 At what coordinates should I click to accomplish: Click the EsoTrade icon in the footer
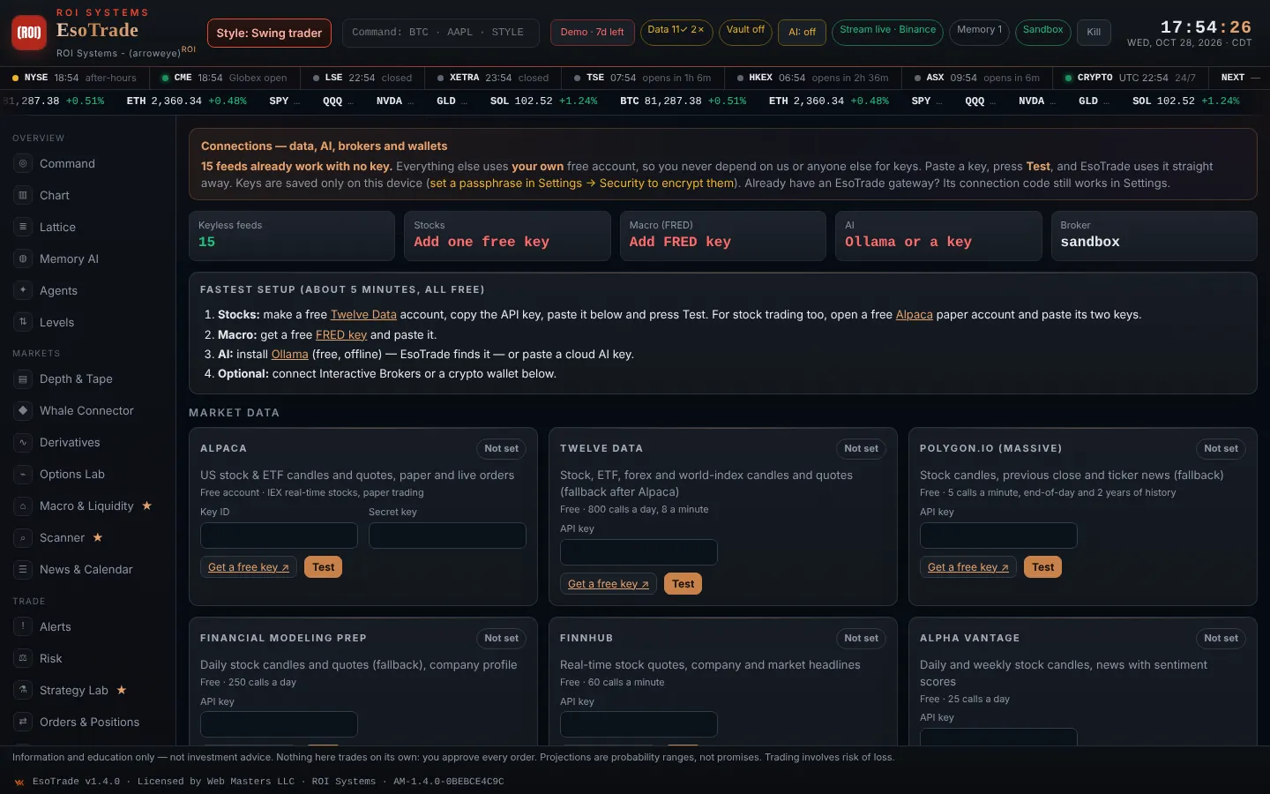point(19,782)
